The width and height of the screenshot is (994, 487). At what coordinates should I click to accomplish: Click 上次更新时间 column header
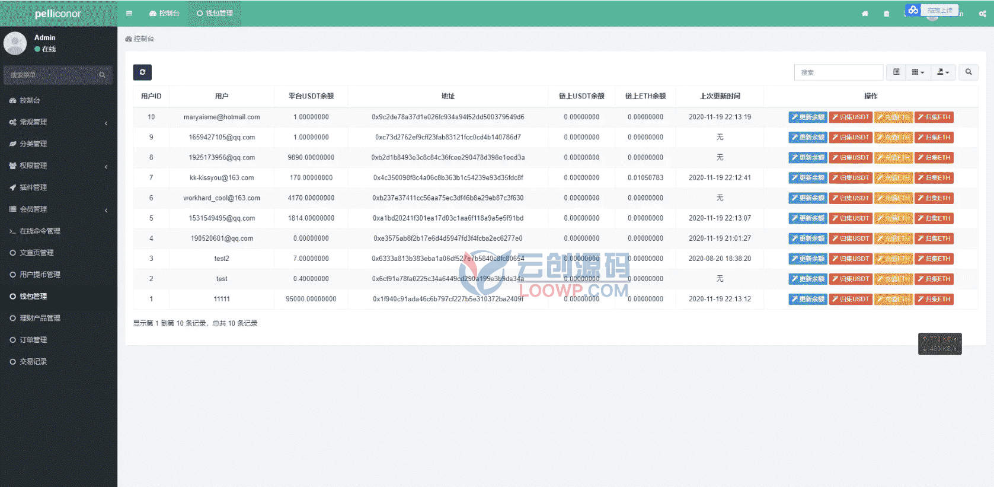720,96
